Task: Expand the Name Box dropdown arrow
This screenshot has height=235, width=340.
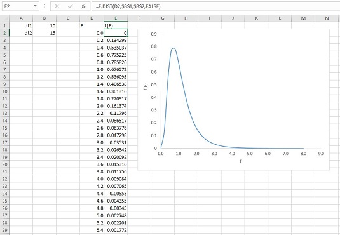Action: tap(36, 6)
